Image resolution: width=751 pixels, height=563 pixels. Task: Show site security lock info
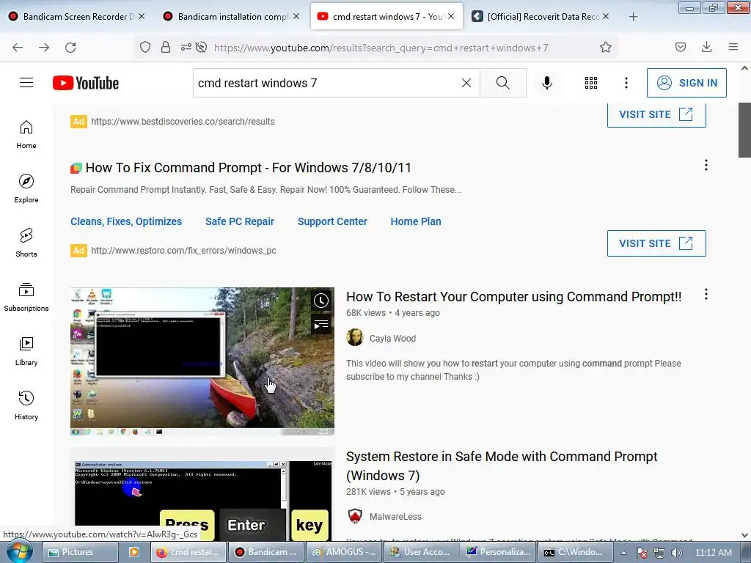166,47
